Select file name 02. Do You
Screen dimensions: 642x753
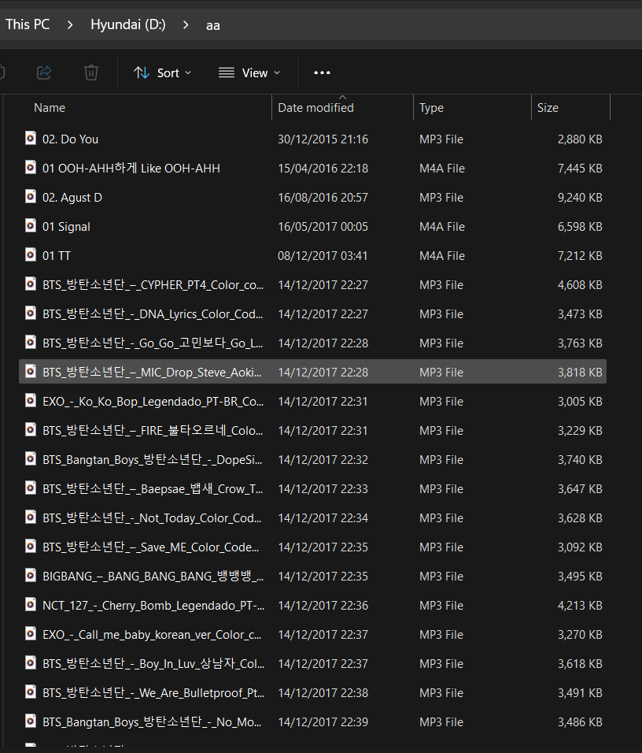71,139
